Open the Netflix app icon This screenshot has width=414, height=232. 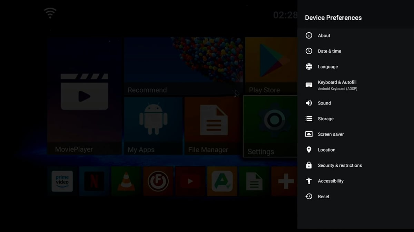coord(94,181)
